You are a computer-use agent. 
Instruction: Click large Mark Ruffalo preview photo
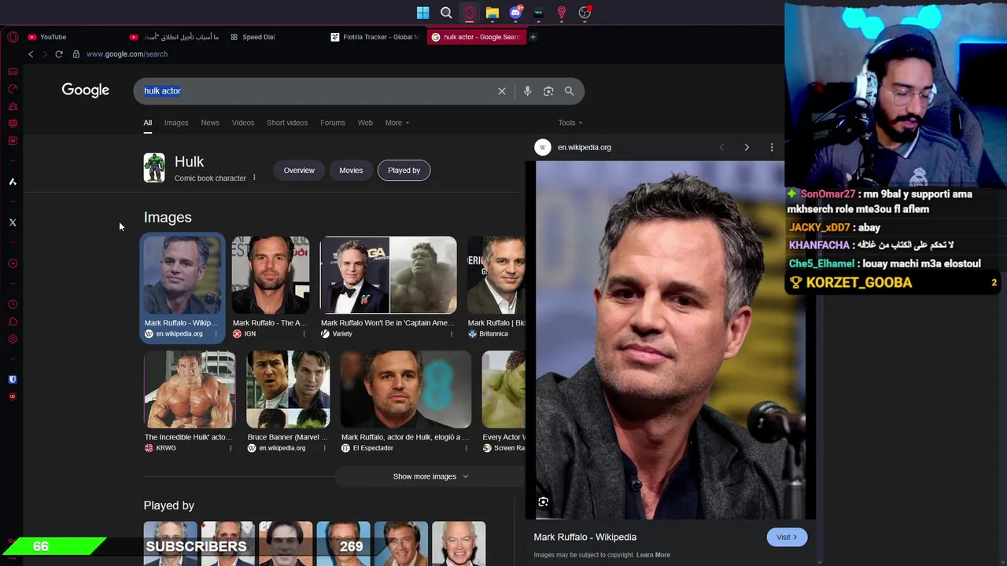pyautogui.click(x=669, y=340)
